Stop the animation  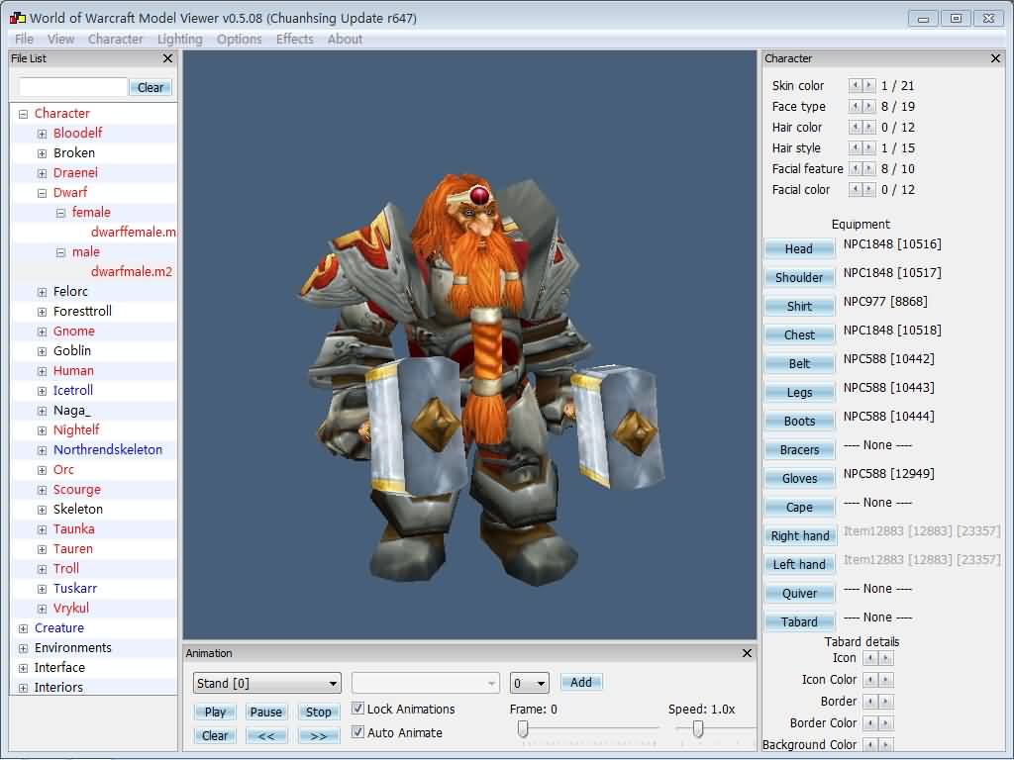[318, 712]
